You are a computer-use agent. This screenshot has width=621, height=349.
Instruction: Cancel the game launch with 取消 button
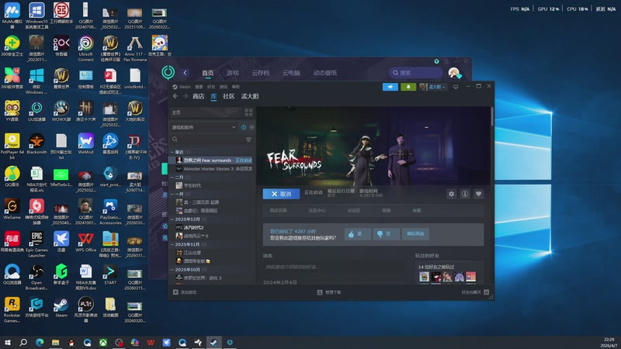tap(281, 194)
